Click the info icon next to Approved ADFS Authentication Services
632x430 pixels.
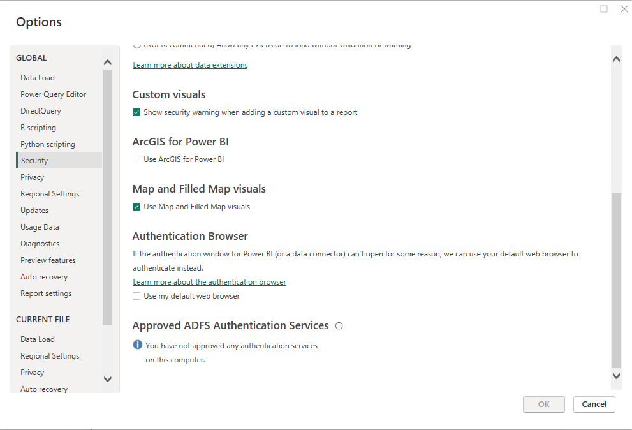point(339,326)
